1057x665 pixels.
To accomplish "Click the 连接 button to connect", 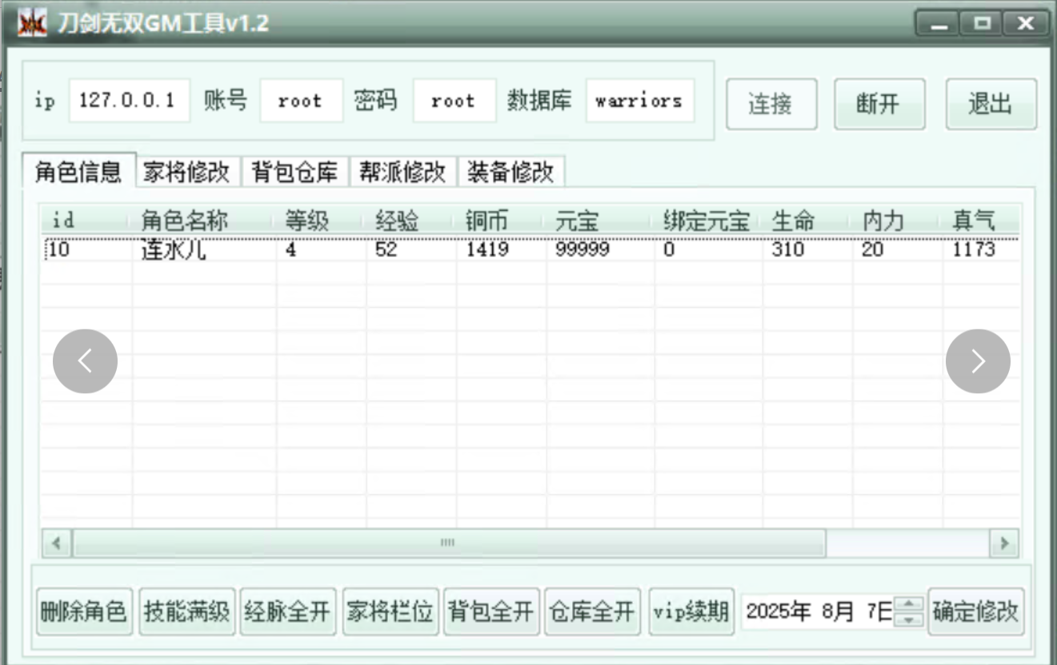I will tap(771, 105).
